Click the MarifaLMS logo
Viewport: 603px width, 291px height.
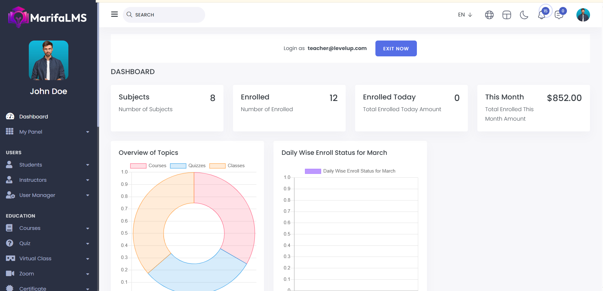click(x=48, y=17)
